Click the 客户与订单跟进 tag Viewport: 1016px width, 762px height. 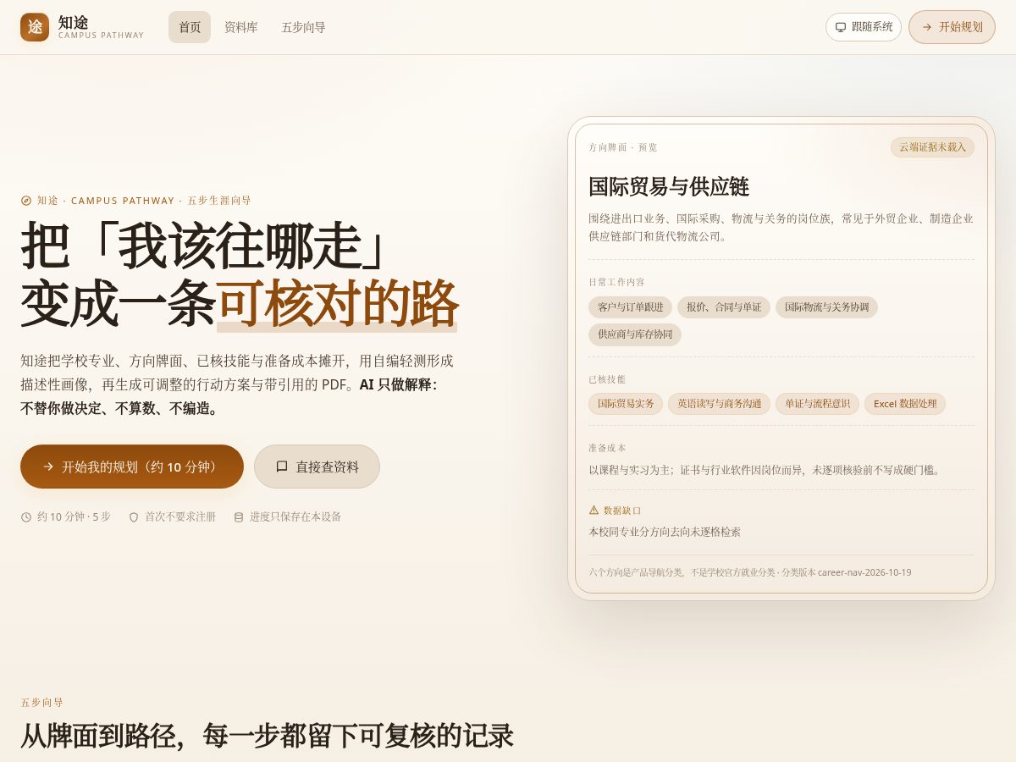point(631,307)
